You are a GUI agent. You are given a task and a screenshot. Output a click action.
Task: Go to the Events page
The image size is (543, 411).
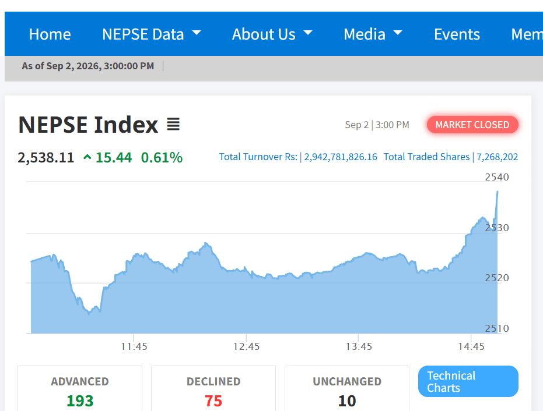tap(457, 34)
